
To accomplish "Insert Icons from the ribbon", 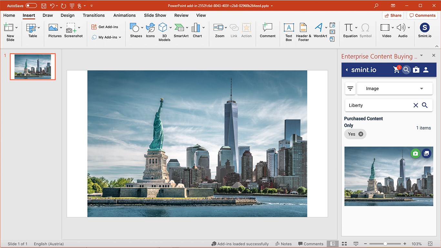I will 150,31.
